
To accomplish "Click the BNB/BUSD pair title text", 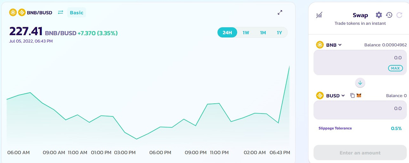I will [40, 13].
